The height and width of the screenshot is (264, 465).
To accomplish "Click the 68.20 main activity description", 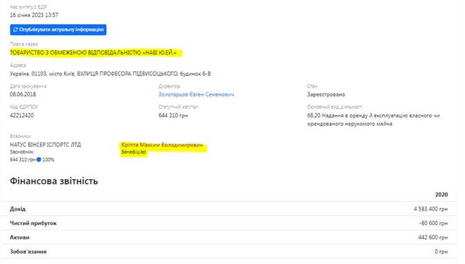I will [x=373, y=120].
